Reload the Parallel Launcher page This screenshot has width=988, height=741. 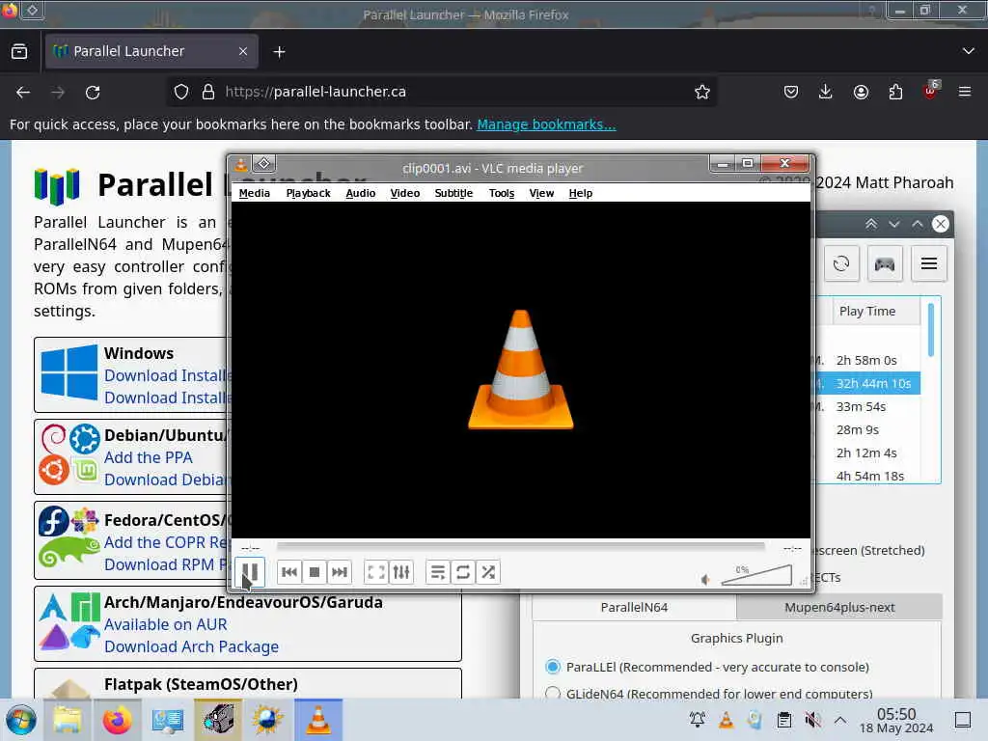93,92
